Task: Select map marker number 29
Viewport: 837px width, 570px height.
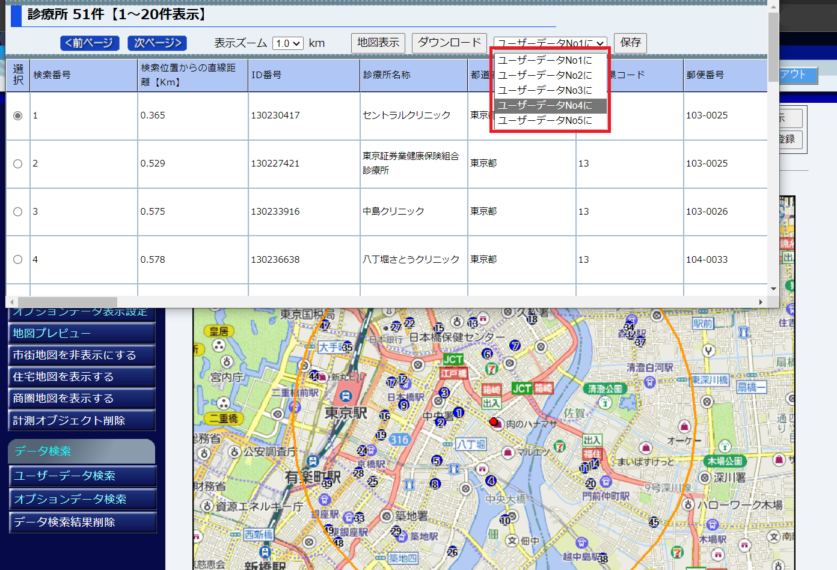Action: coord(396,531)
